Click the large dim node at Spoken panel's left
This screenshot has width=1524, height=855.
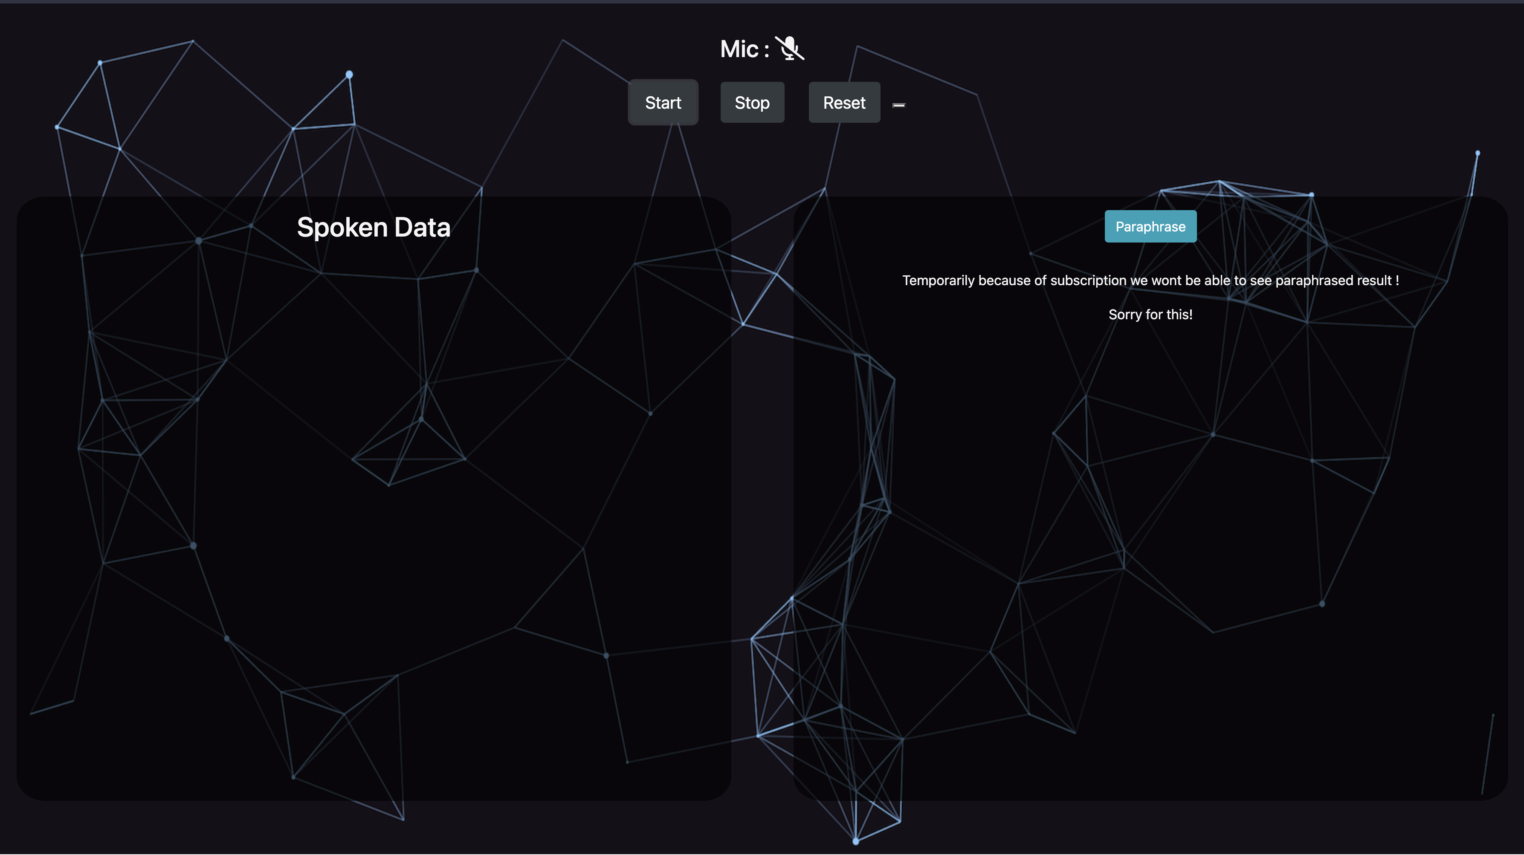point(194,545)
